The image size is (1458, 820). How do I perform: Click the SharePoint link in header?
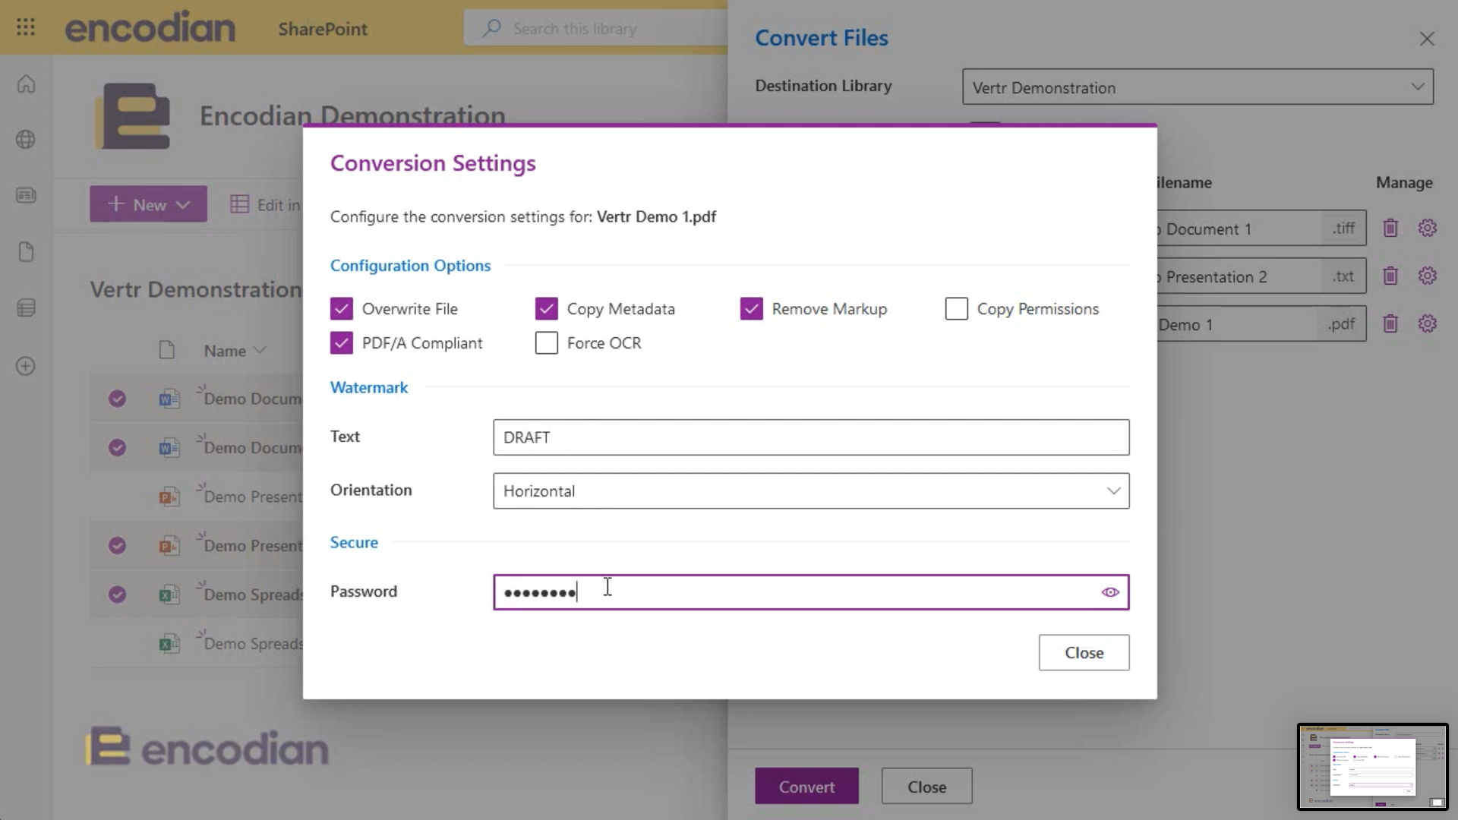(323, 29)
